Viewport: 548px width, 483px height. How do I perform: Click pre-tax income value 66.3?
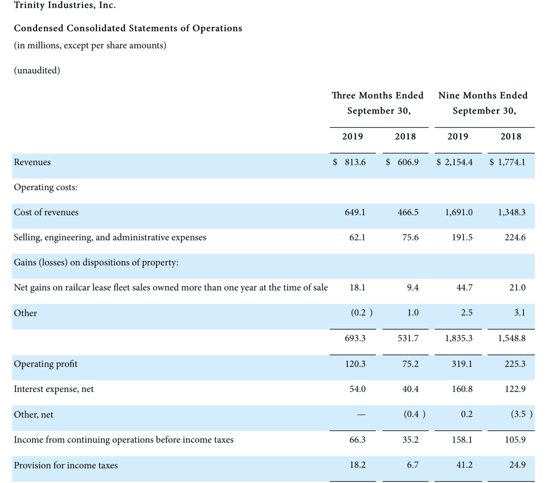(x=357, y=440)
